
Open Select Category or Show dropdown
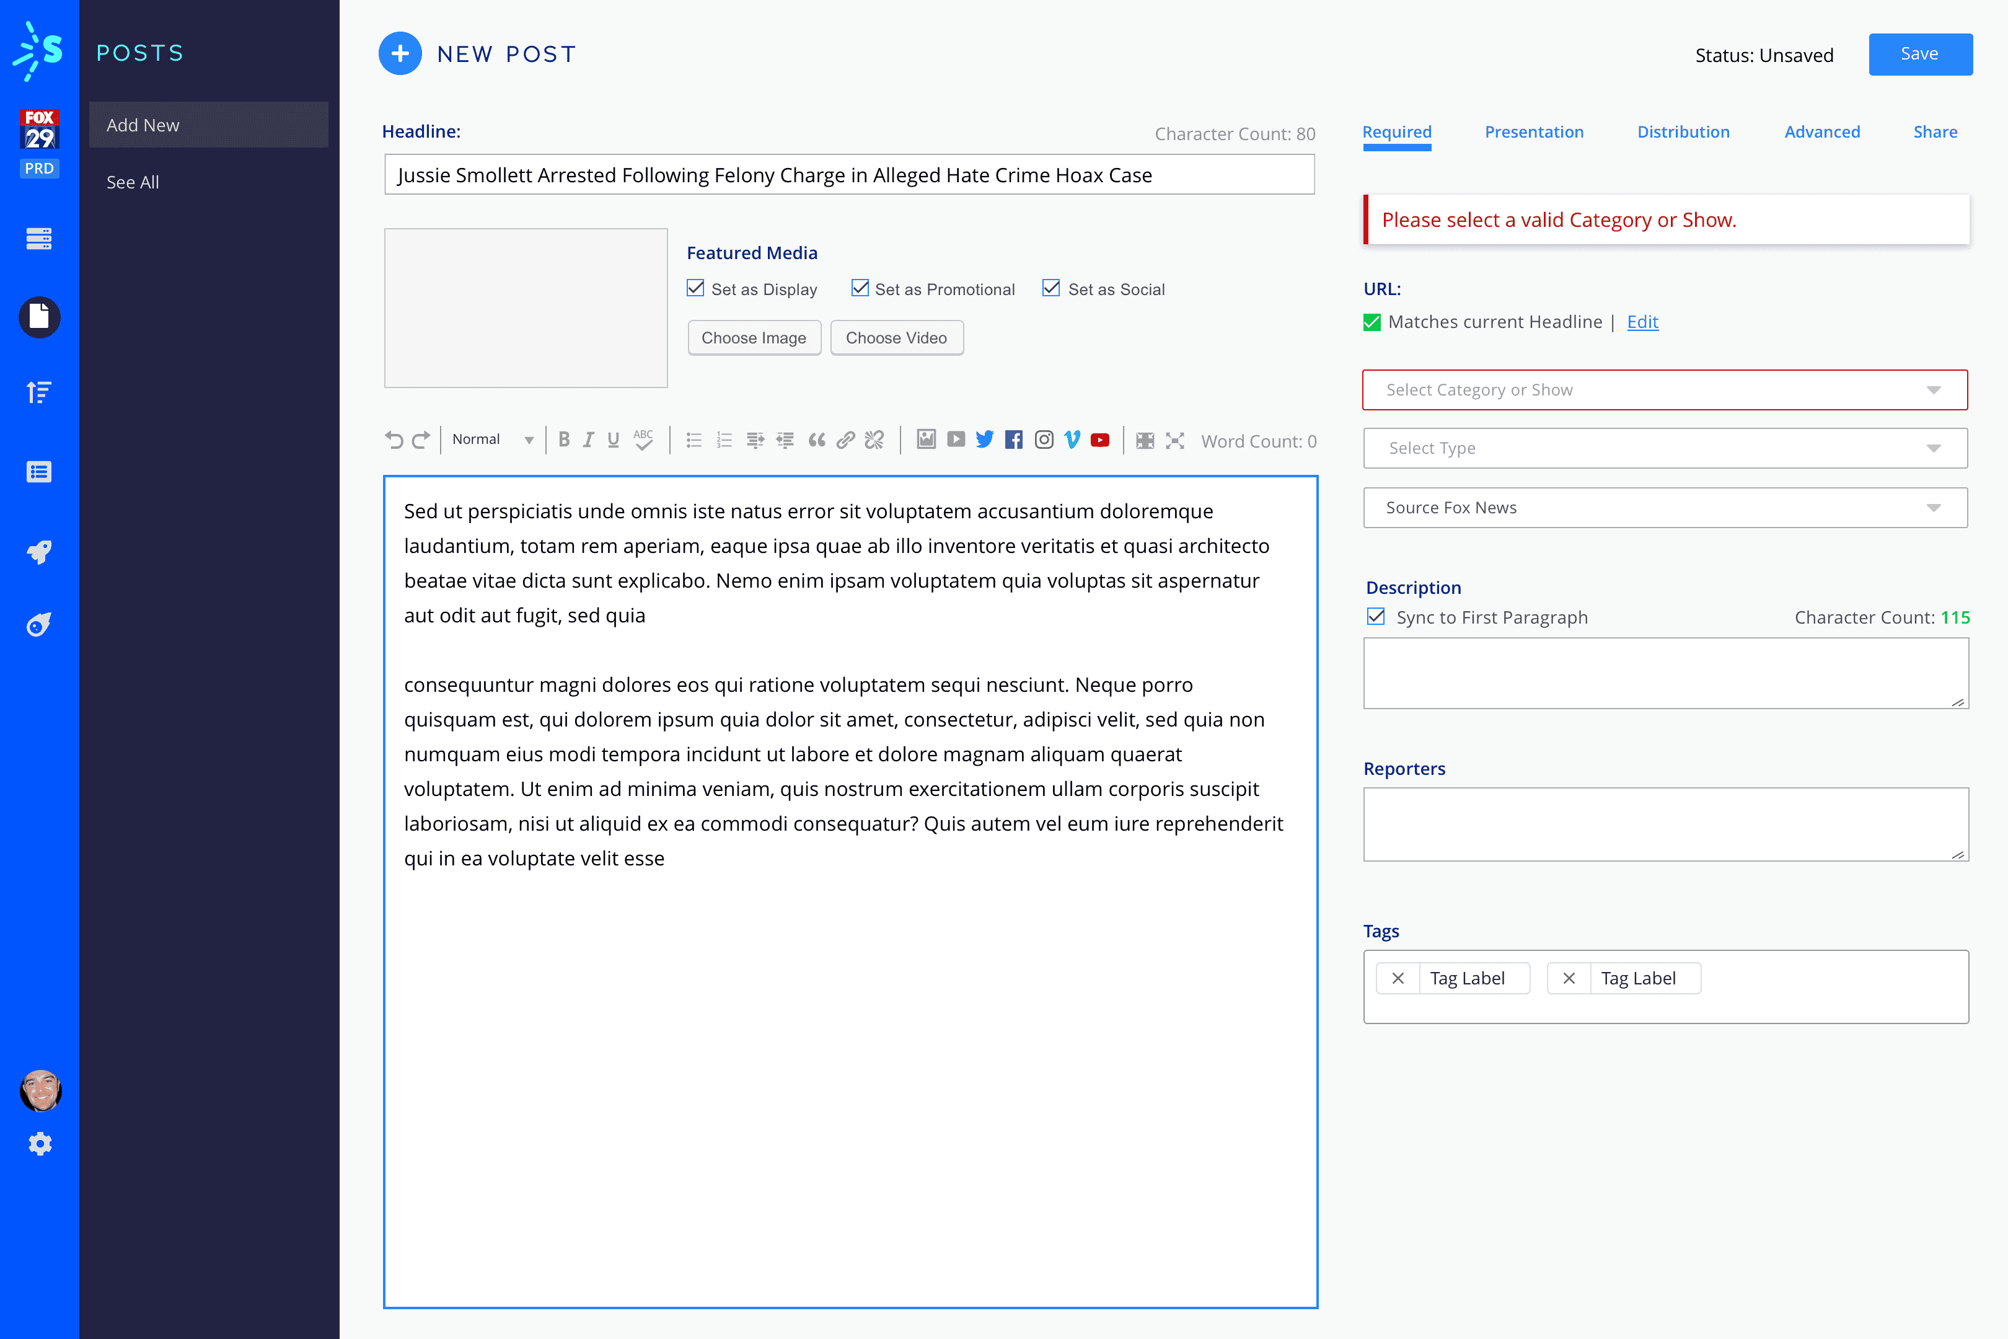point(1665,391)
